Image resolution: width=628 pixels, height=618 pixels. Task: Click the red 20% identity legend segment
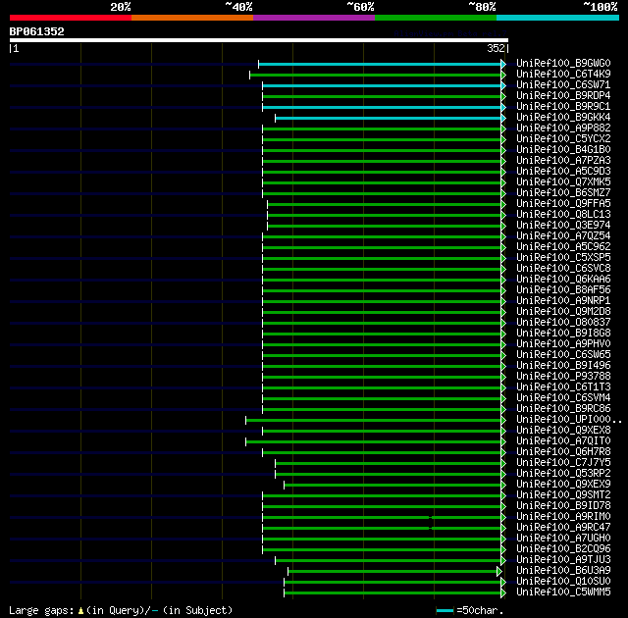point(71,18)
